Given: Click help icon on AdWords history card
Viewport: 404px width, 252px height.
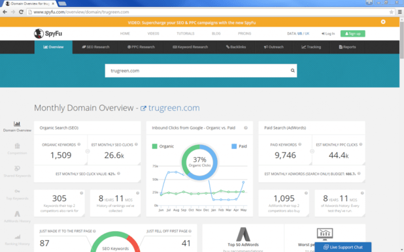Looking at the screenshot, I should [362, 193].
